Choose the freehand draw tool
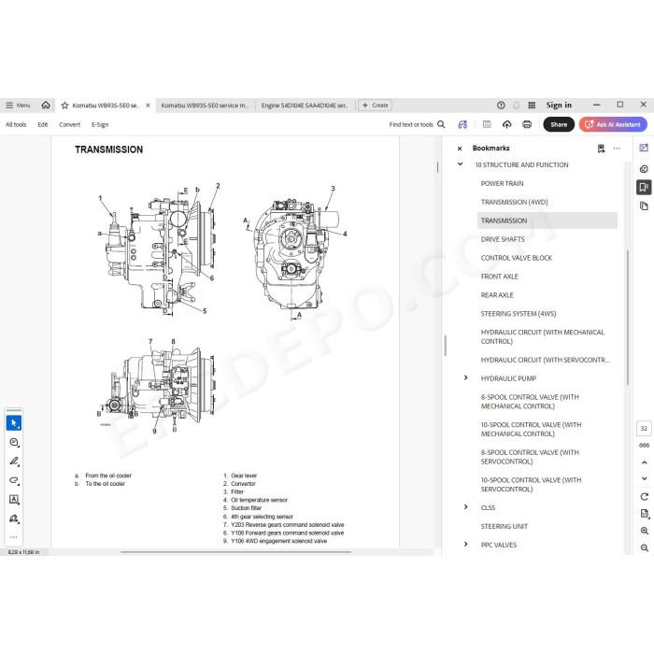654x654 pixels. click(x=14, y=480)
